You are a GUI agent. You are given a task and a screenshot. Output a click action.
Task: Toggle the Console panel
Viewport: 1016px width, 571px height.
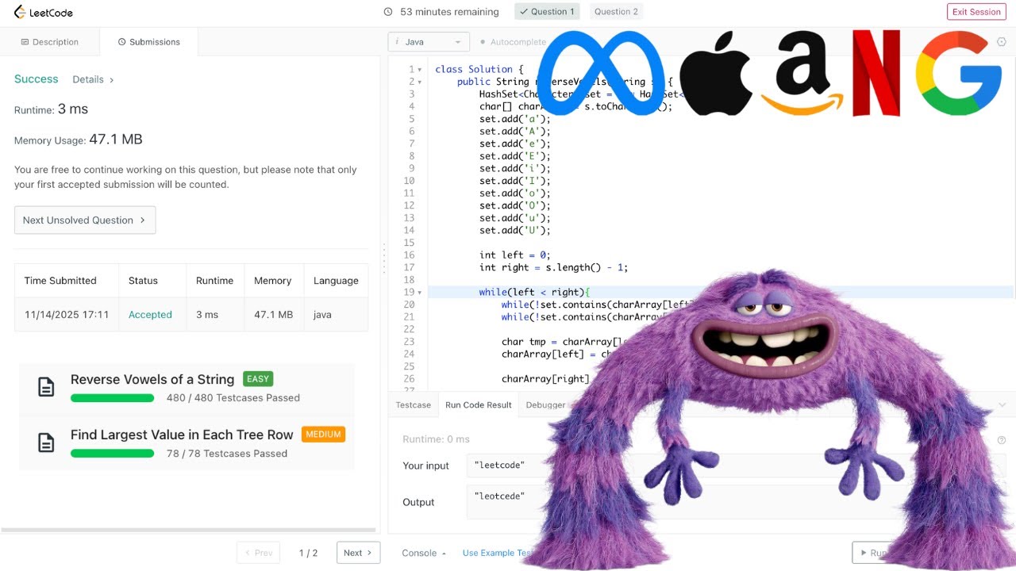point(424,553)
